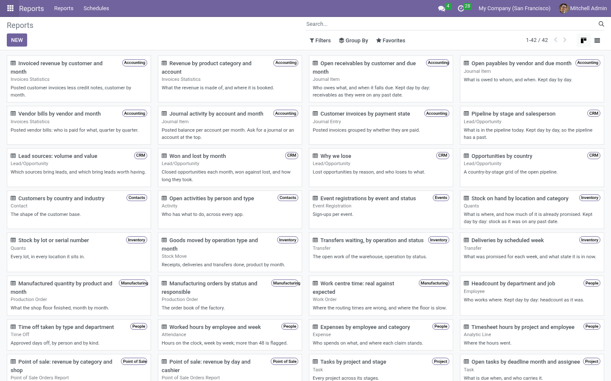Click Contacts tag on Customers by country card

click(137, 198)
